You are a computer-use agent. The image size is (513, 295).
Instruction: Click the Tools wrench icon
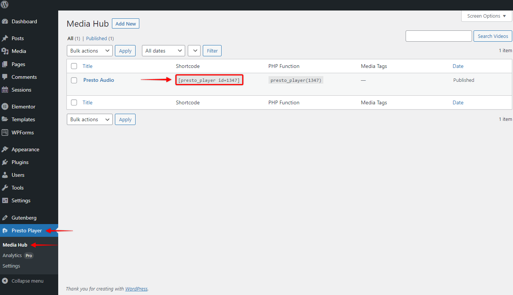point(5,188)
